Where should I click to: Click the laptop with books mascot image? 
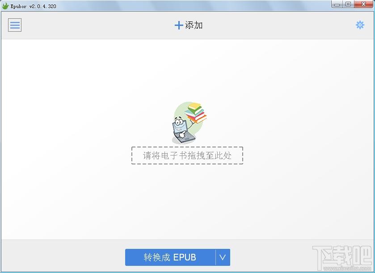189,123
